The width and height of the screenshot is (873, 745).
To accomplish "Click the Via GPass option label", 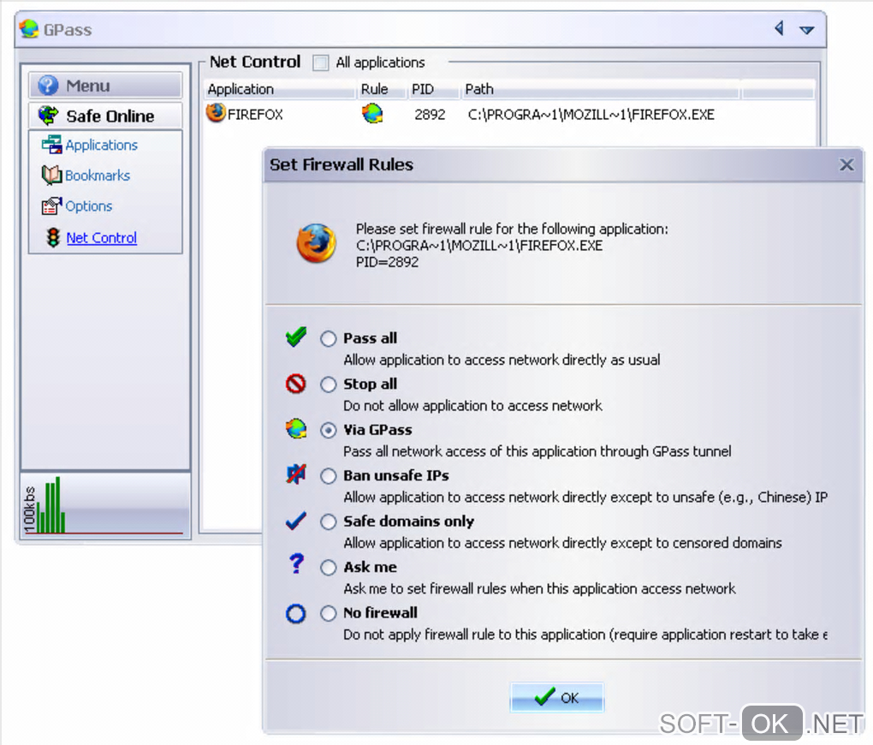I will click(x=378, y=430).
